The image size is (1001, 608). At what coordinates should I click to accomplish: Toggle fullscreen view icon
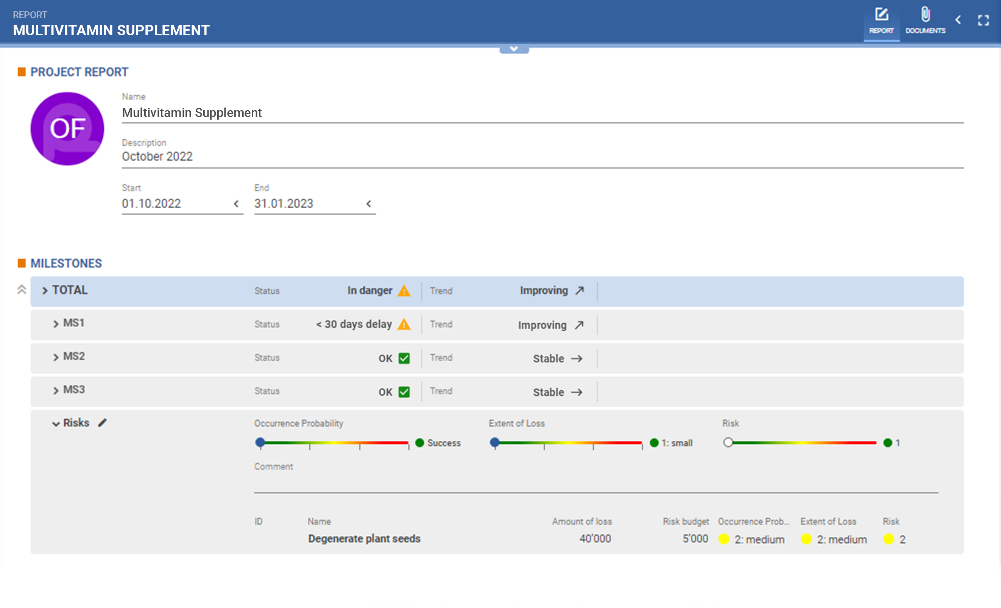coord(983,20)
